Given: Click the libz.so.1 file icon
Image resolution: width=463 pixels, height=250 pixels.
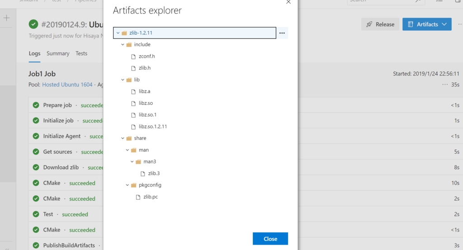Looking at the screenshot, I should pos(133,115).
